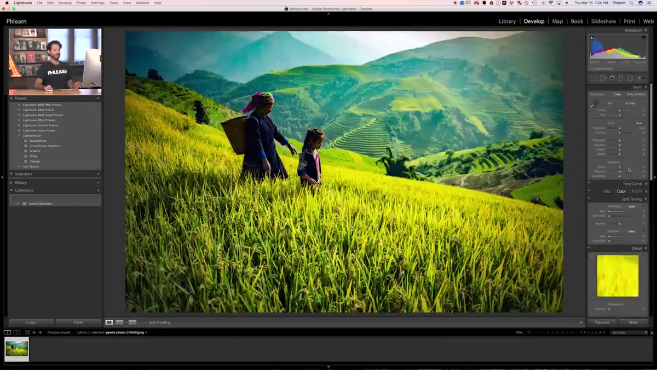Apply the Vintage preset
This screenshot has height=370, width=657.
tap(34, 161)
